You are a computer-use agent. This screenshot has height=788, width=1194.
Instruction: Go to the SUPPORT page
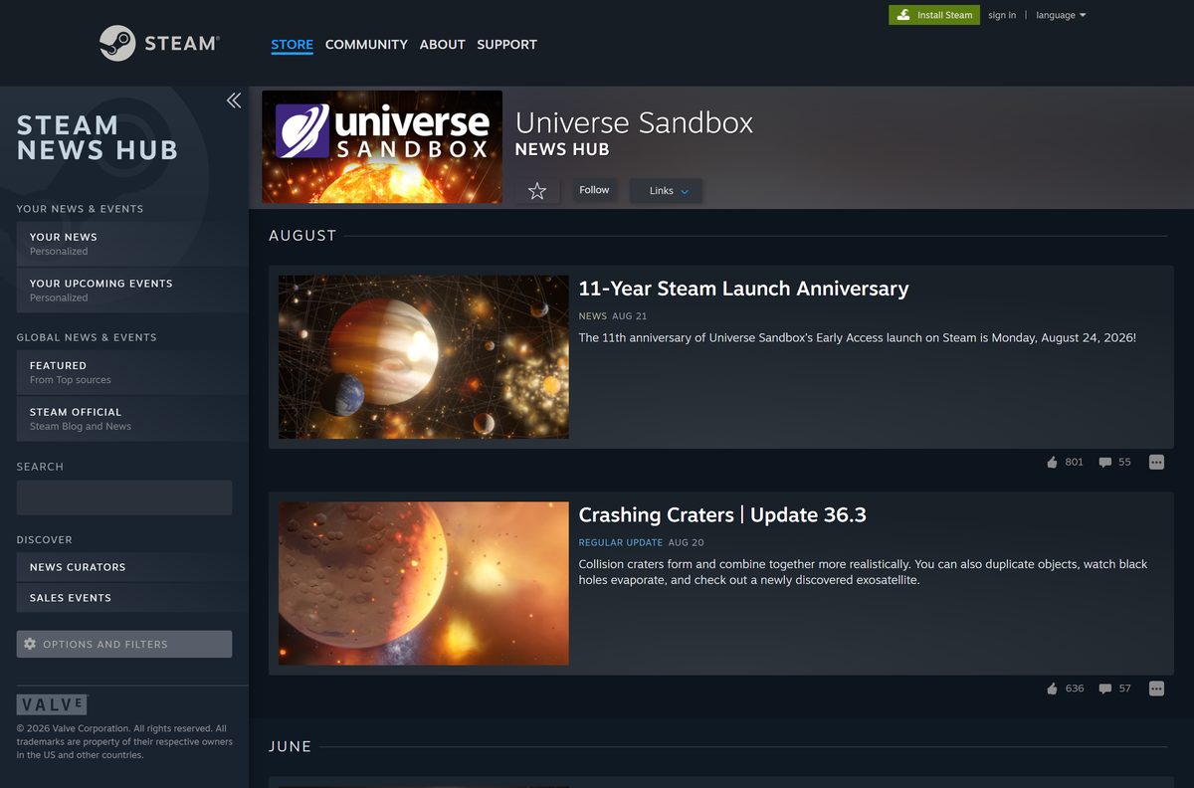[506, 45]
